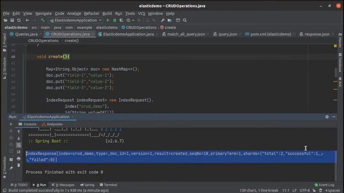
Task: Open the wrench settings icon in toolbar
Action: pos(162,20)
